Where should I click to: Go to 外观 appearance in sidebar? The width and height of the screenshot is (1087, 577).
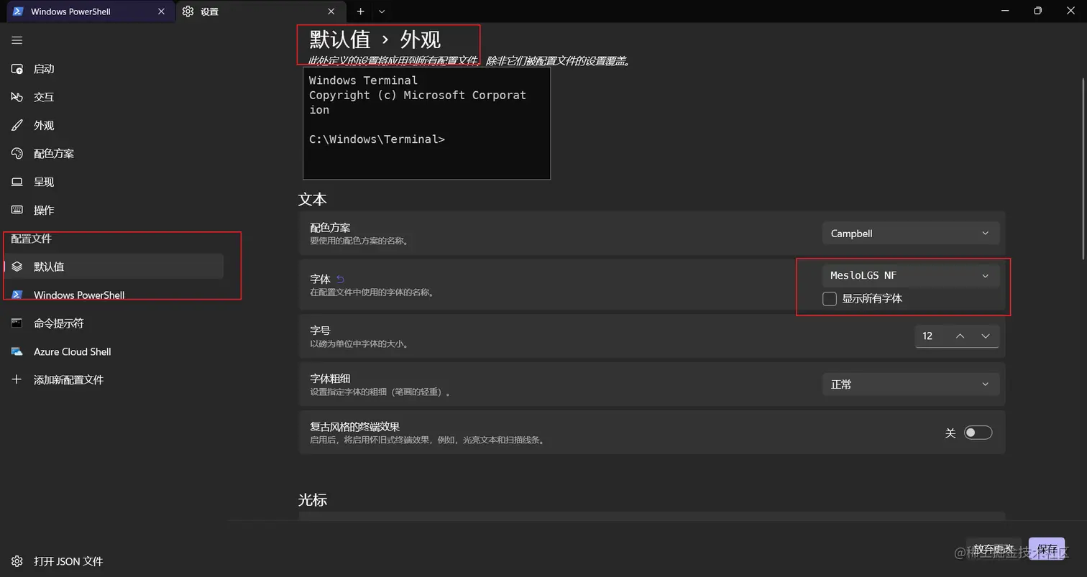click(114, 125)
